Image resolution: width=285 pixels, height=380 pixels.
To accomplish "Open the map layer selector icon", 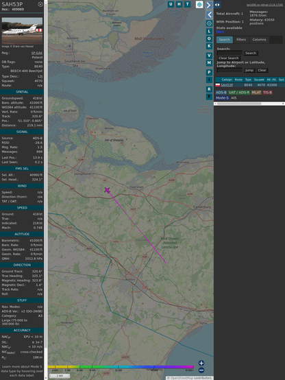I will point(199,4).
